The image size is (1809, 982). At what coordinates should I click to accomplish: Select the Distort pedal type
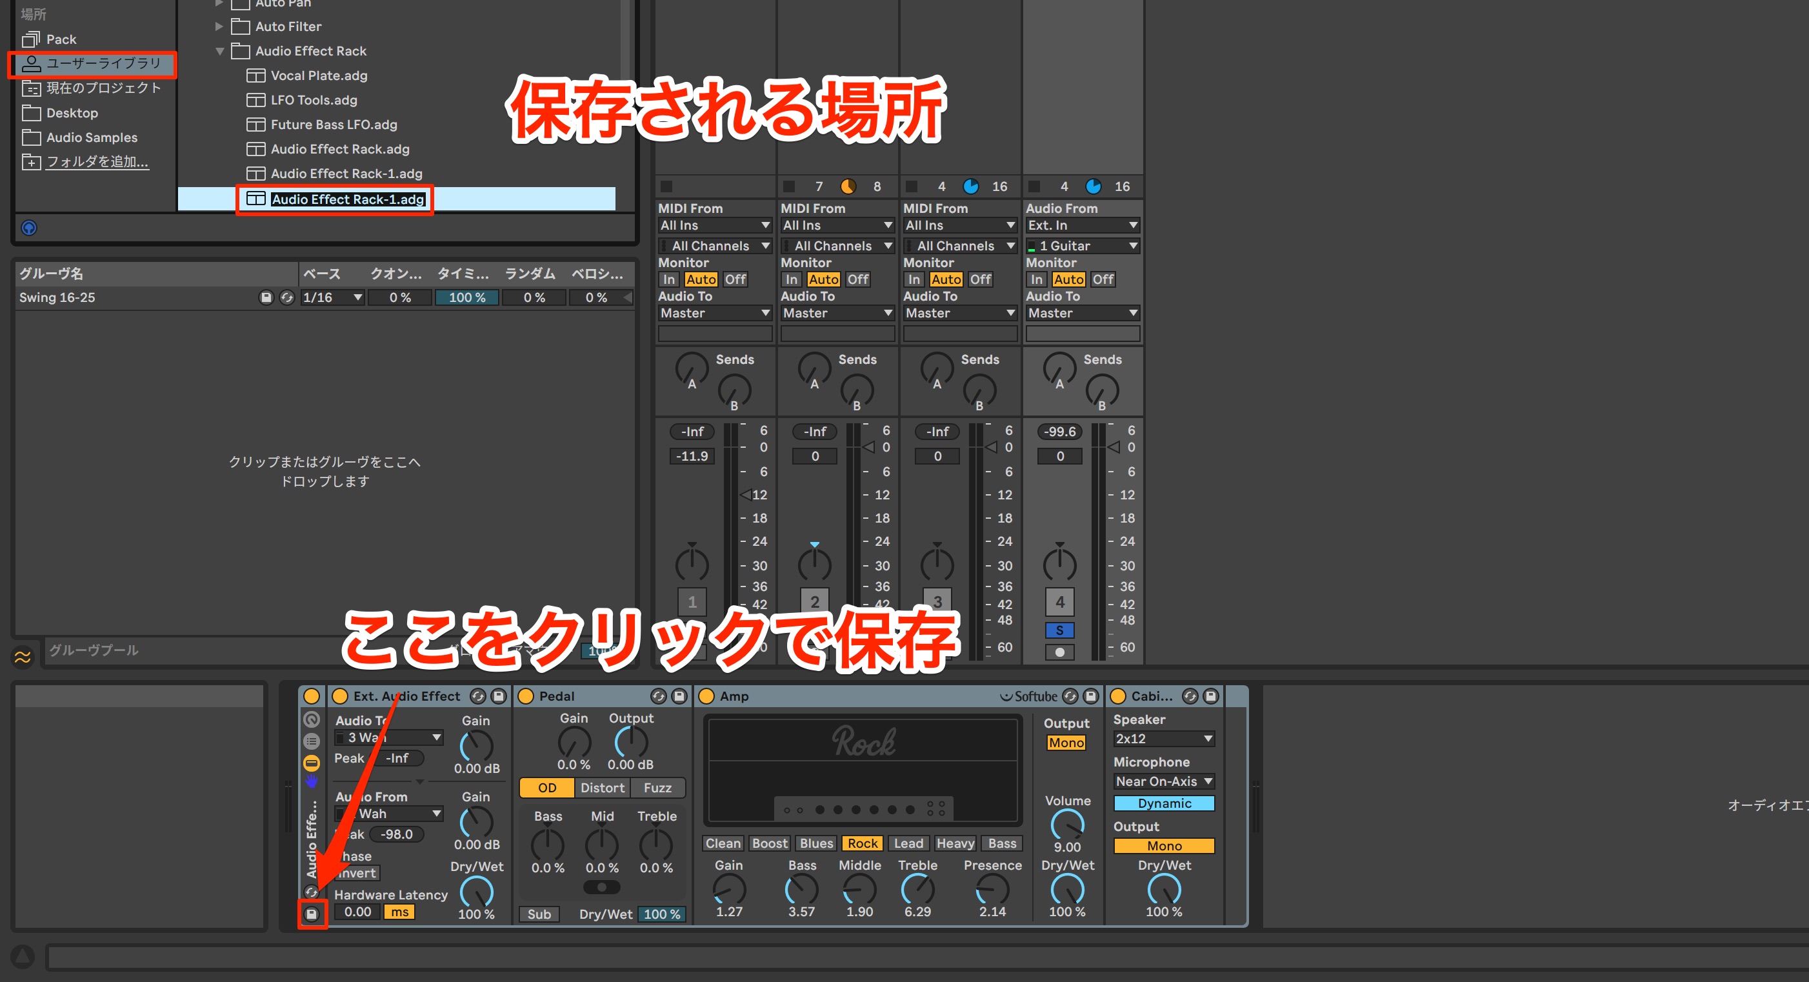pos(602,787)
